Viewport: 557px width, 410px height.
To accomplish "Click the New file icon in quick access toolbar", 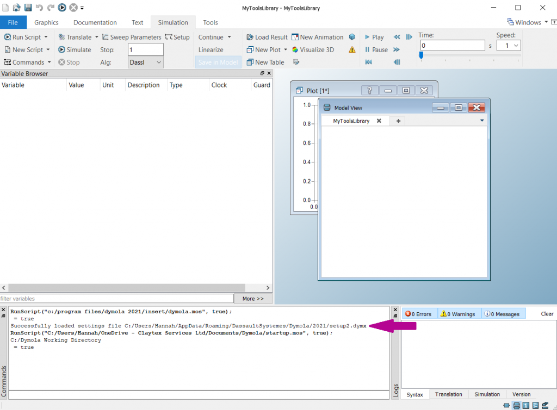I will 5,8.
